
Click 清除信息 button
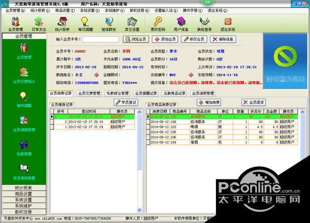point(223,39)
